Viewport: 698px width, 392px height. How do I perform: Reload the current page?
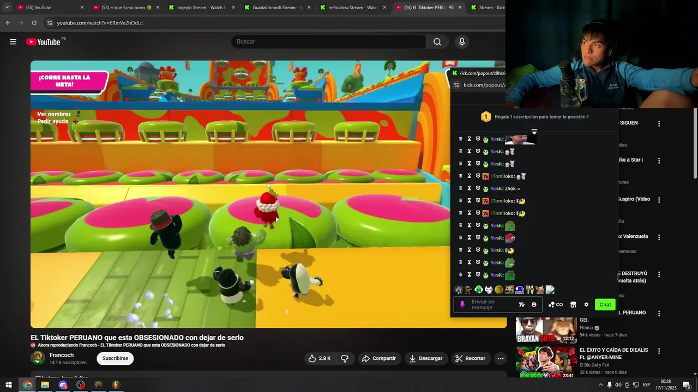[x=34, y=23]
